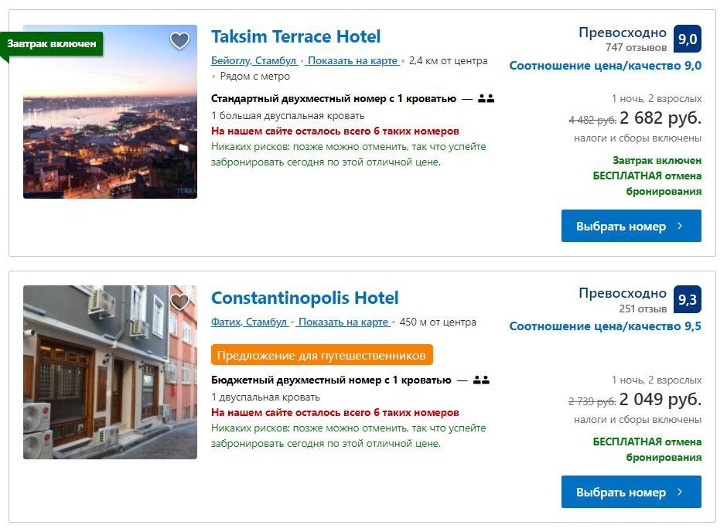Click occupancy icon for Taksim standard room
Viewport: 727px width, 532px height.
pos(486,99)
